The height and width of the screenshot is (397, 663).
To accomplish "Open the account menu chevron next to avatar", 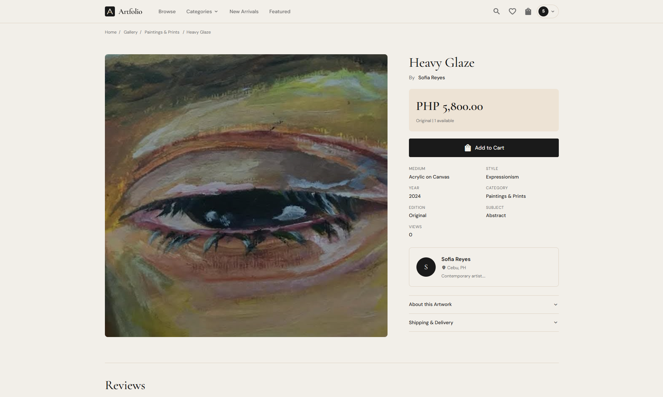I will tap(552, 11).
